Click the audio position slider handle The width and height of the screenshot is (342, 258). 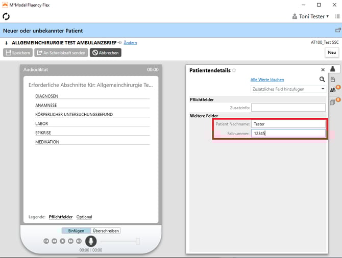tap(138, 241)
